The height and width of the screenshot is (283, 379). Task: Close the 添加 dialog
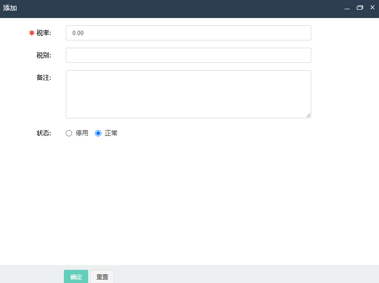click(373, 7)
